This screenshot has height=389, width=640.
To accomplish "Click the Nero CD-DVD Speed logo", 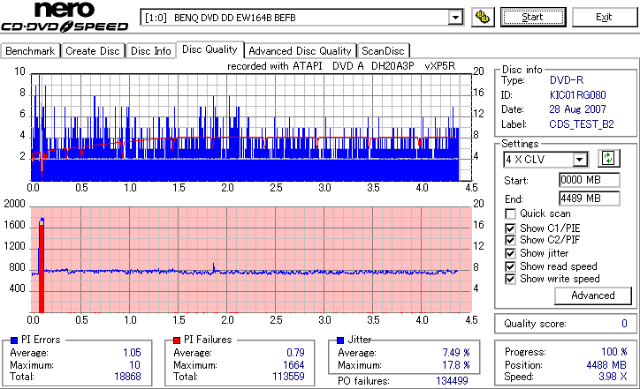I will coord(65,17).
